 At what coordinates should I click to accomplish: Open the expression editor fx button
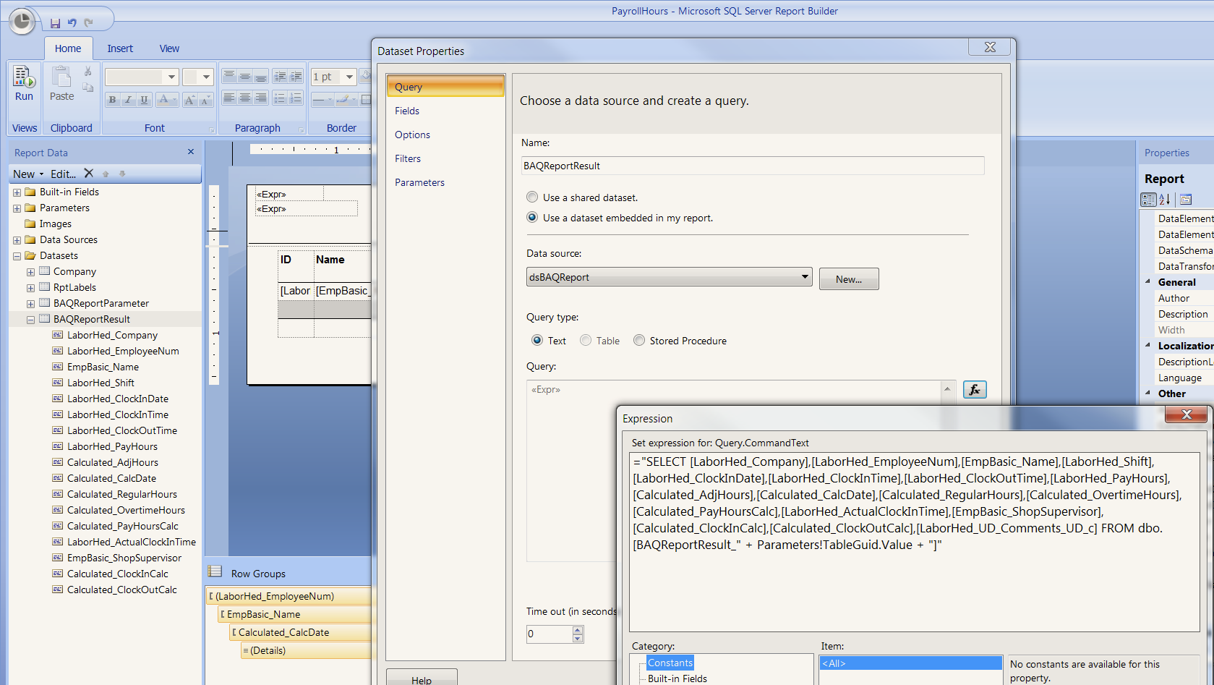[975, 390]
